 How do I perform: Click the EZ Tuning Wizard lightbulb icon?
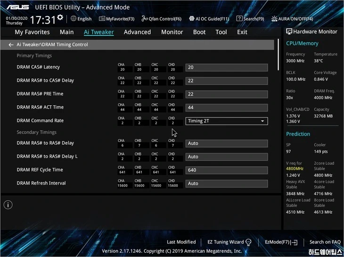click(x=248, y=242)
